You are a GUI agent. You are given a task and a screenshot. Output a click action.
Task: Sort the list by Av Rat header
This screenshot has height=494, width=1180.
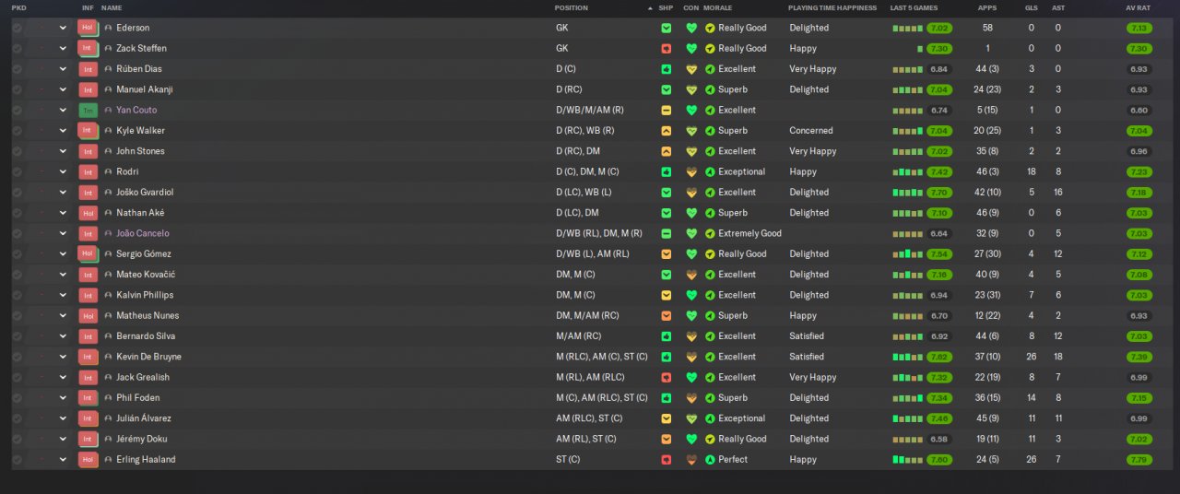1138,7
